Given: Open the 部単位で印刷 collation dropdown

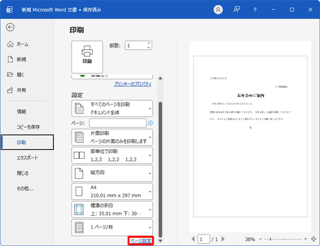Looking at the screenshot, I should pyautogui.click(x=112, y=155).
